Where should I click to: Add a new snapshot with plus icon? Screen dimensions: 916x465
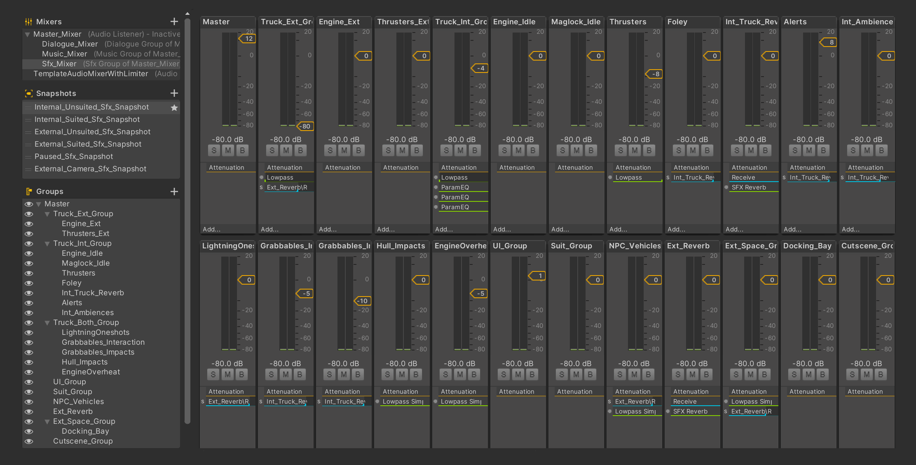coord(174,93)
